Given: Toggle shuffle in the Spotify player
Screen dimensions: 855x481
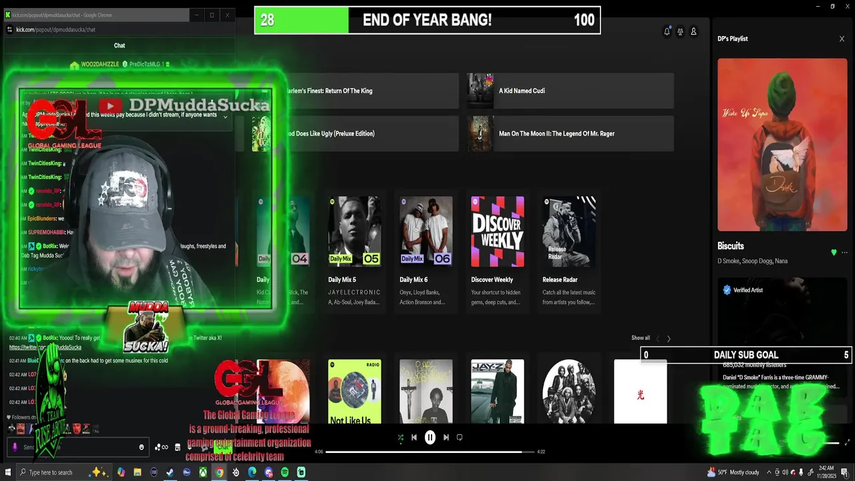Looking at the screenshot, I should 400,438.
